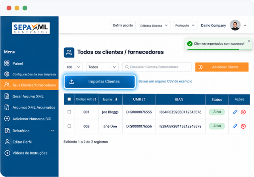Viewport: 254px width, 177px height.
Task: Click the upload icon on Importar Clientes
Action: (x=72, y=82)
